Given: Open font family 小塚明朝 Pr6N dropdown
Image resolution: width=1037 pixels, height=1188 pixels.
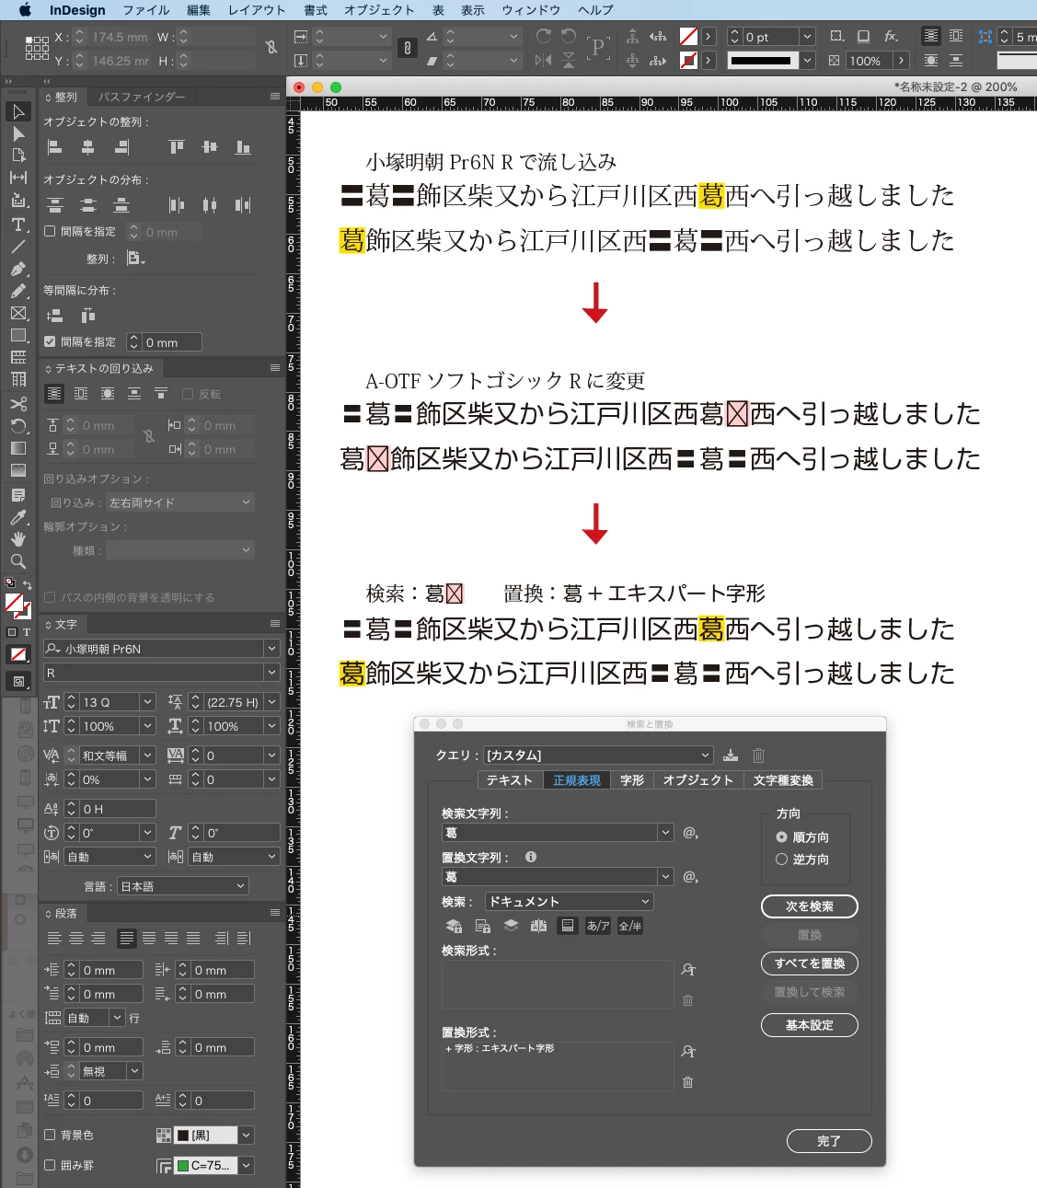Looking at the screenshot, I should tap(271, 649).
